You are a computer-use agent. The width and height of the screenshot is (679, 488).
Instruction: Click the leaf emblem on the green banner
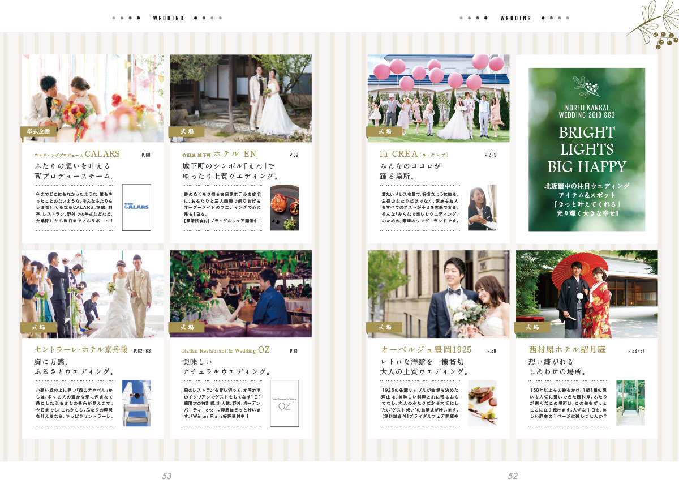587,87
